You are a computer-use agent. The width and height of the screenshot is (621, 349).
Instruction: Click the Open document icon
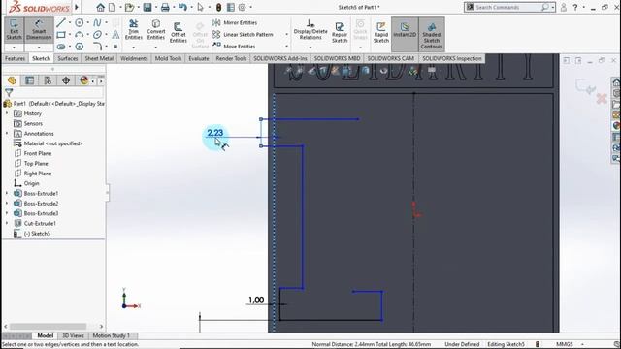coord(129,7)
